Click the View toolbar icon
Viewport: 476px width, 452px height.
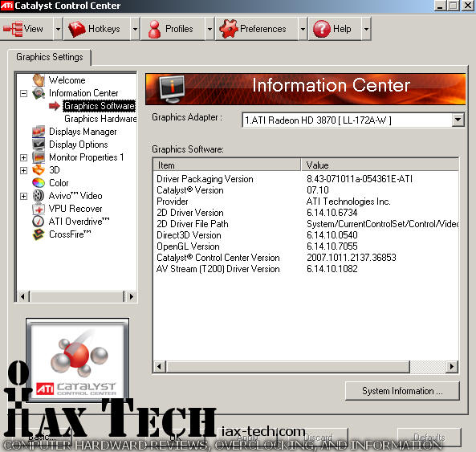pos(13,29)
